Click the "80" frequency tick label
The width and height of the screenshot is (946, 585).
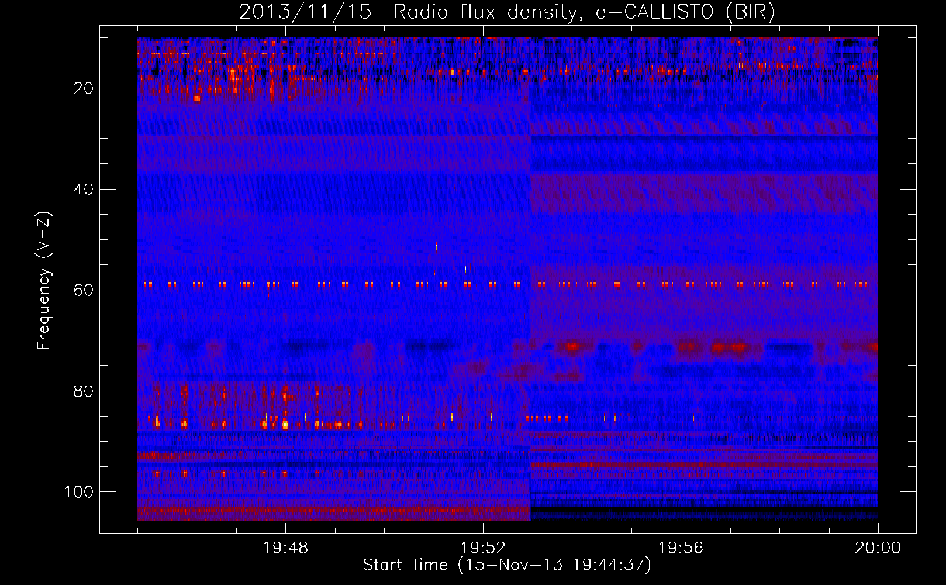click(84, 391)
